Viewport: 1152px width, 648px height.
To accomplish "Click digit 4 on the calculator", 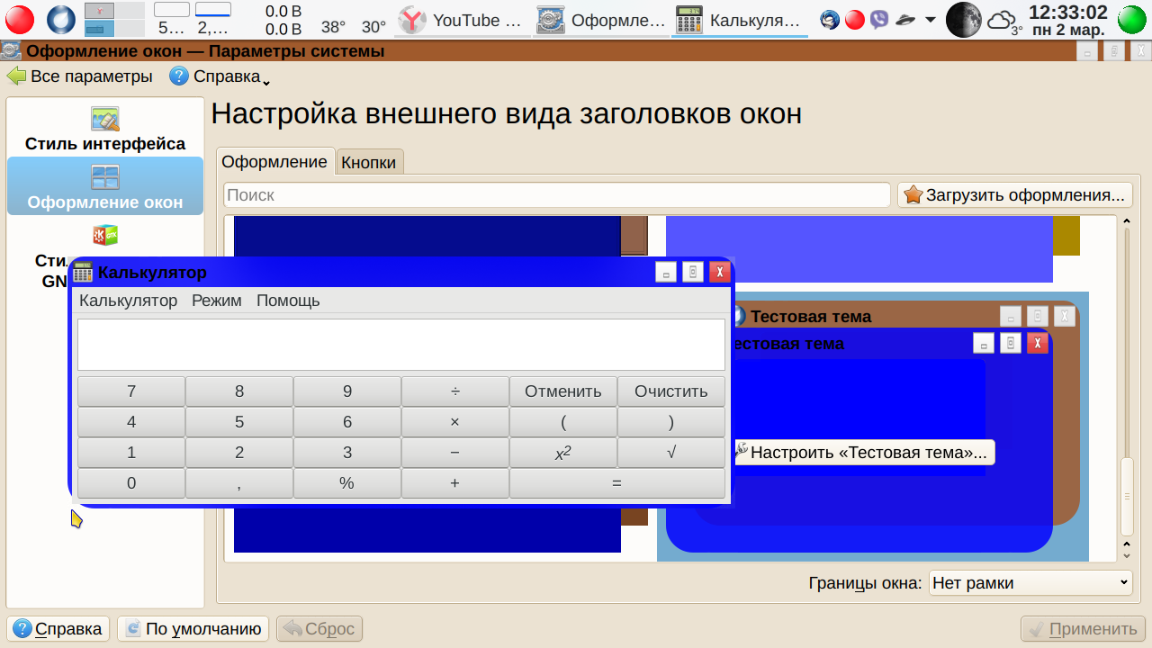I will tap(131, 422).
